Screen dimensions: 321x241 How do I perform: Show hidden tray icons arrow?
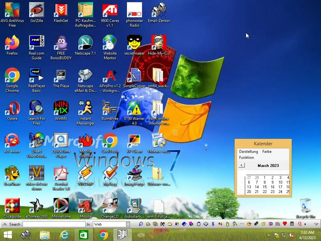[269, 235]
